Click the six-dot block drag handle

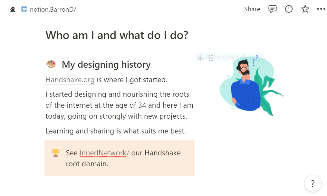pyautogui.click(x=211, y=58)
